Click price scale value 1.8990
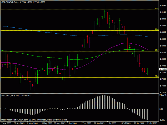 (163, 19)
